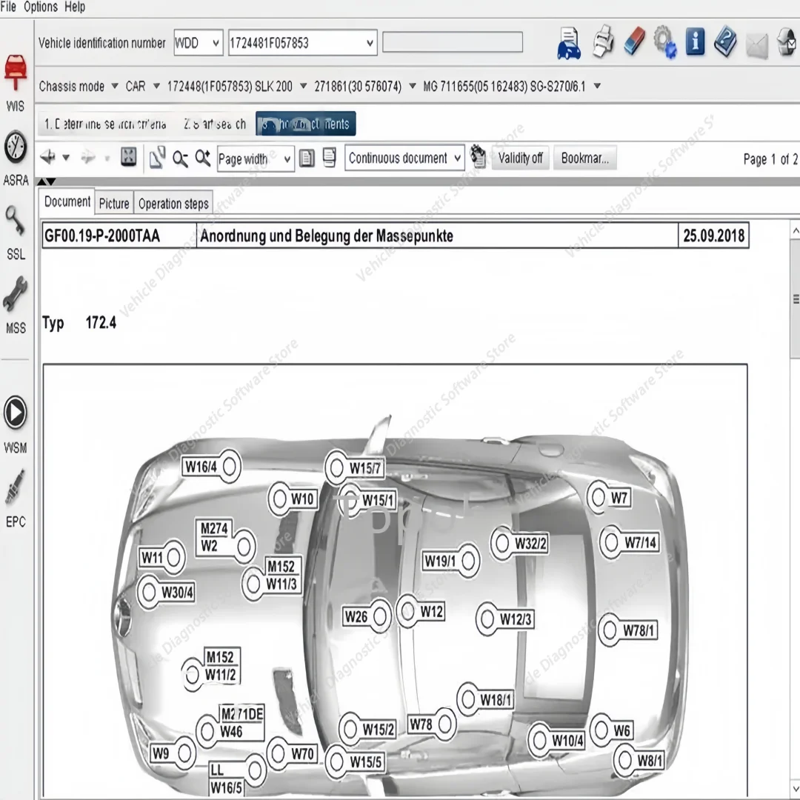Switch to the Operation steps tab
Viewport: 800px width, 800px height.
173,204
